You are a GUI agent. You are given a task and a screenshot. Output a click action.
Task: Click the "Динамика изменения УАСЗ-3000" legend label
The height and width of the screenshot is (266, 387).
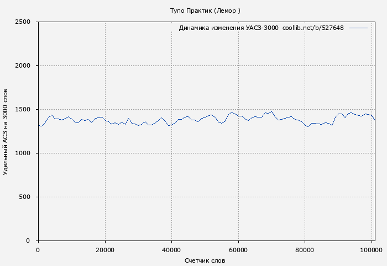coord(228,28)
